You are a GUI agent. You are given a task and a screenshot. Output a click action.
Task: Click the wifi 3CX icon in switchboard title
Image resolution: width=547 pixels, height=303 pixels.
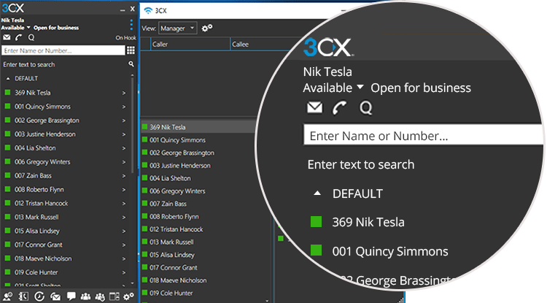[x=148, y=10]
